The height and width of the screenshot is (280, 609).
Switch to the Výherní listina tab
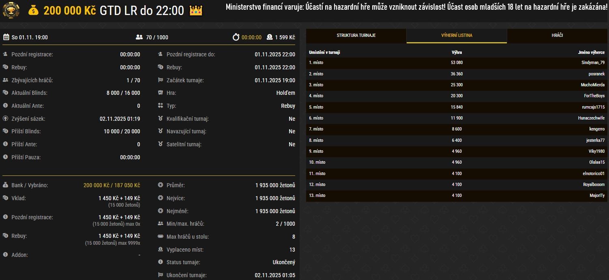coord(457,36)
